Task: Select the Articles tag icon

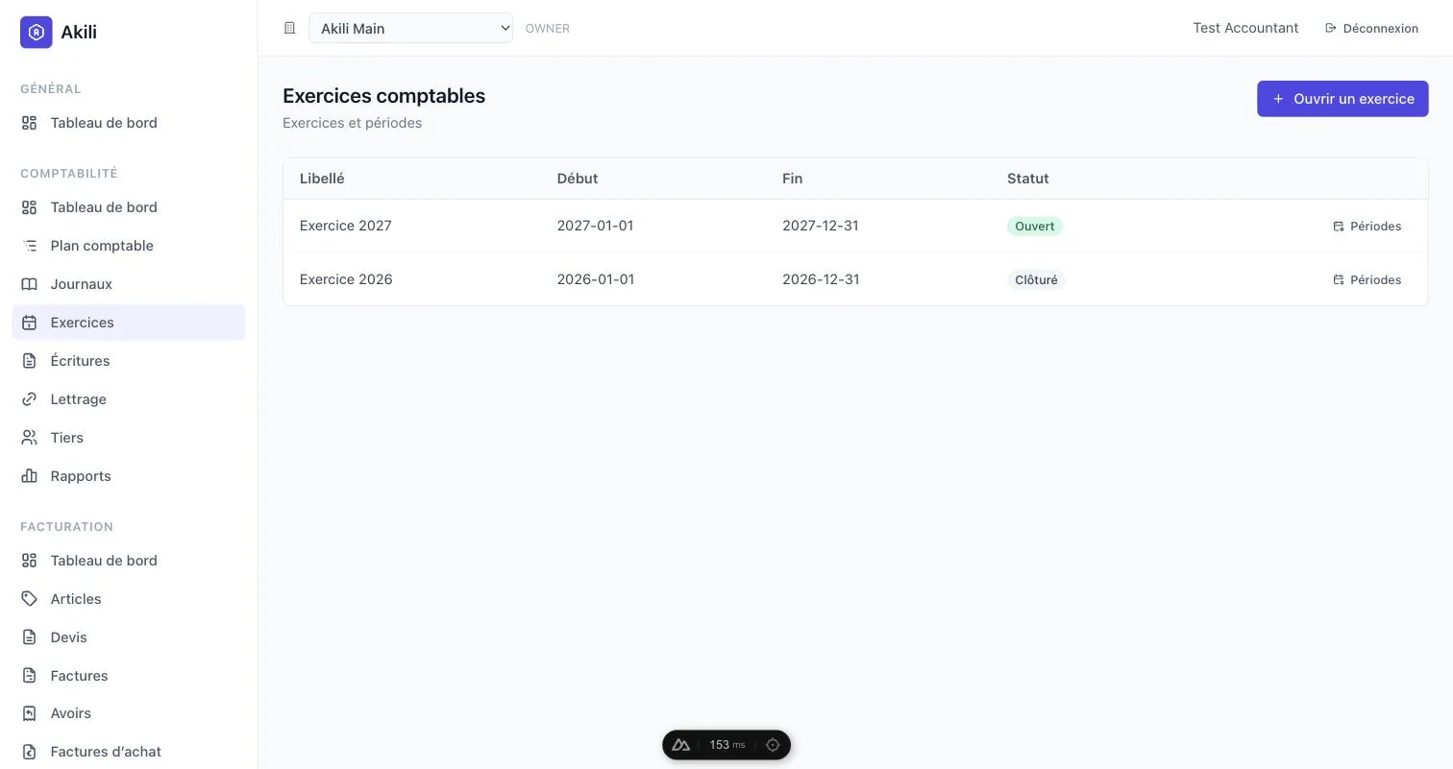Action: pos(30,599)
